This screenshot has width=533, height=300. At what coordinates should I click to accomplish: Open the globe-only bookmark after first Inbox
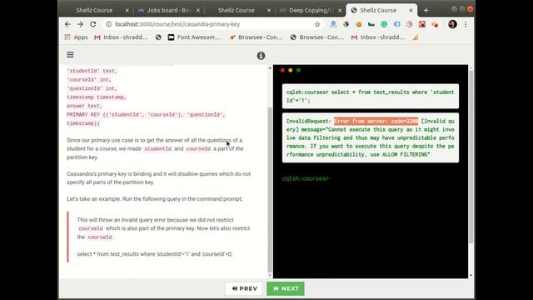(158, 37)
